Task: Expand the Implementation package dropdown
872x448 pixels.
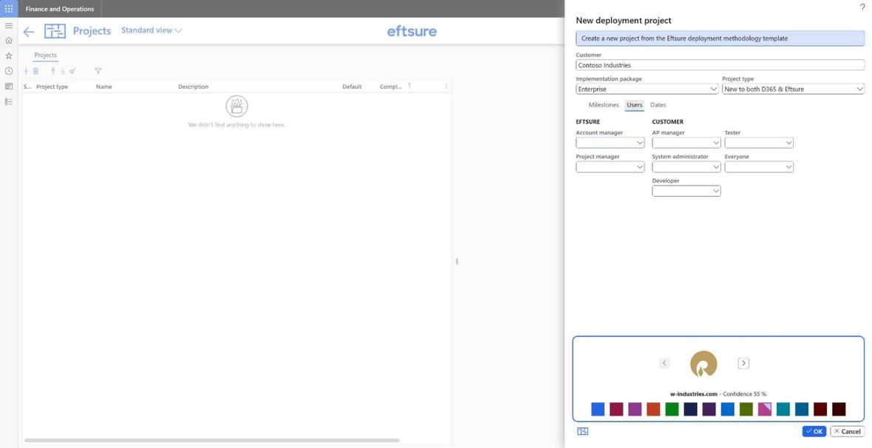Action: (647, 89)
